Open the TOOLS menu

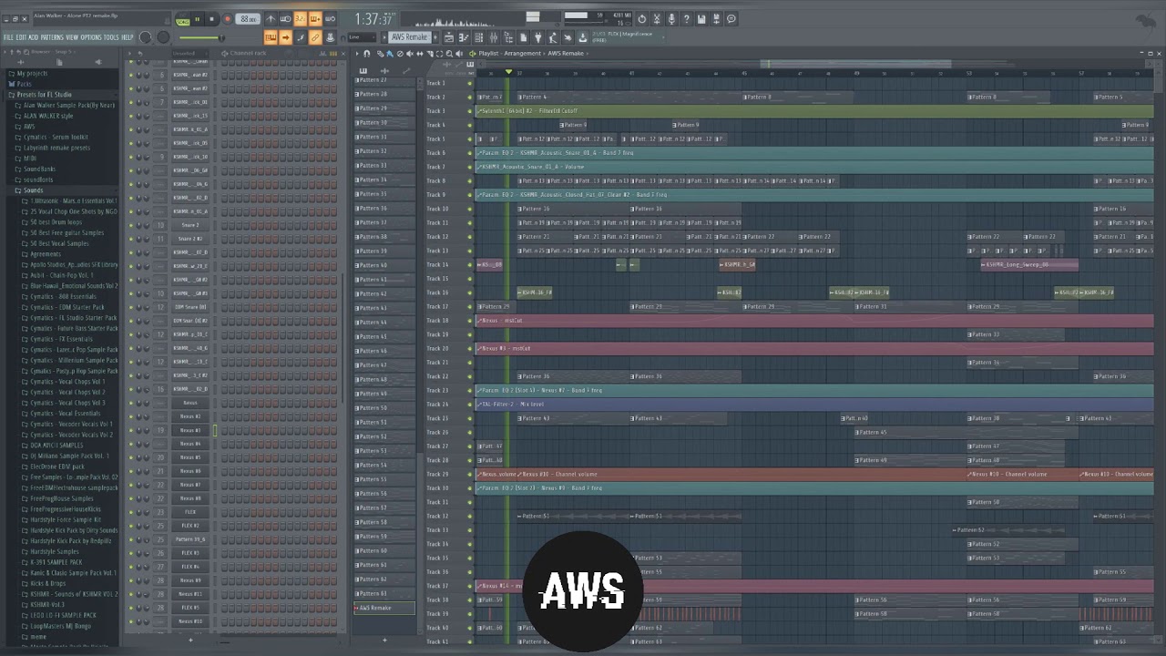pyautogui.click(x=110, y=37)
